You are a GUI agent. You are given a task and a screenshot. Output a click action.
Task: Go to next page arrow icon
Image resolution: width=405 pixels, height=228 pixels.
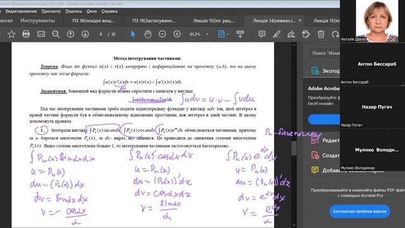pos(85,34)
